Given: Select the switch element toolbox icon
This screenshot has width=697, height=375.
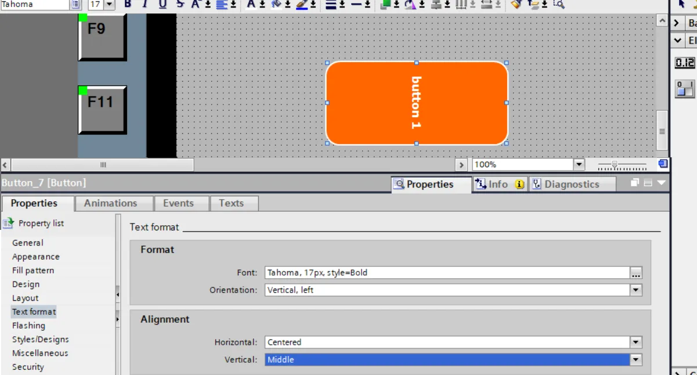Looking at the screenshot, I should pos(685,89).
